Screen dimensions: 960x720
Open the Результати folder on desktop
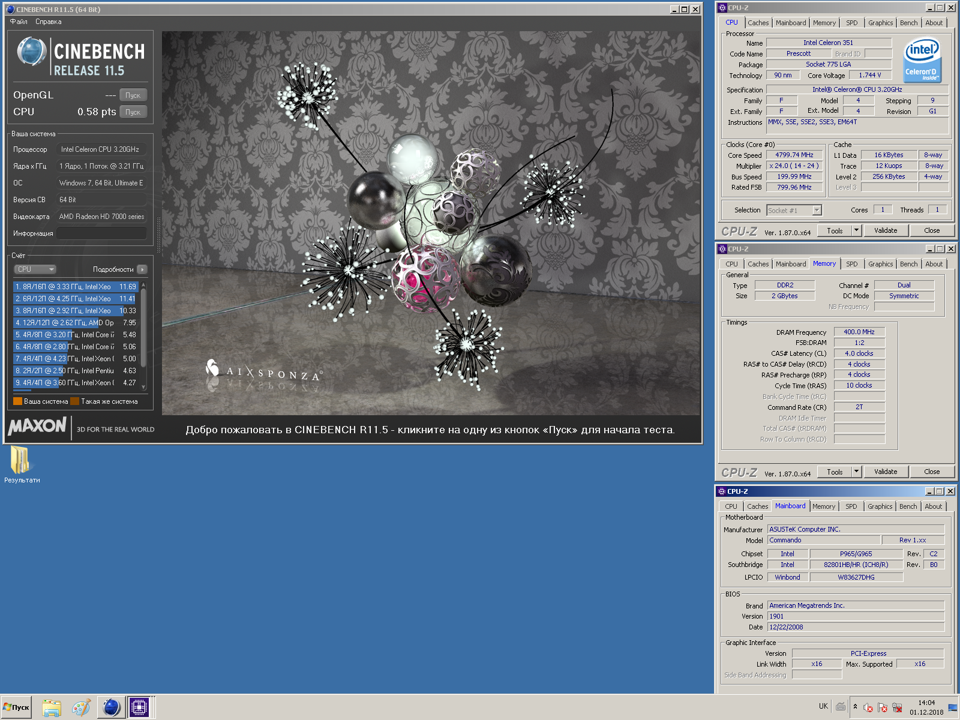coord(22,464)
